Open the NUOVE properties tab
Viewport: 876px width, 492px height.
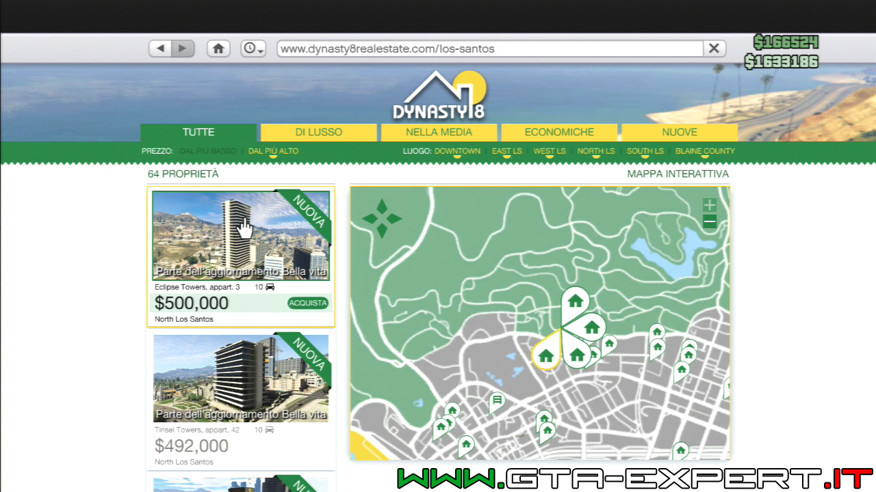(680, 133)
